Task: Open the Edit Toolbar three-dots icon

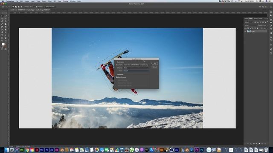Action: [6, 41]
